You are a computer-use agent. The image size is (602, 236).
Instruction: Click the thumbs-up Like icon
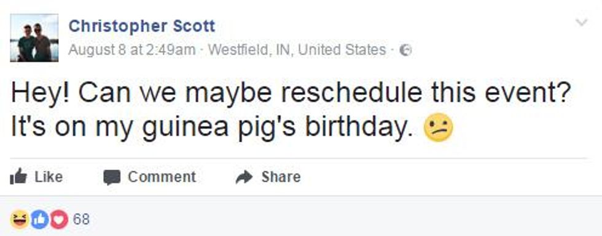pos(18,177)
